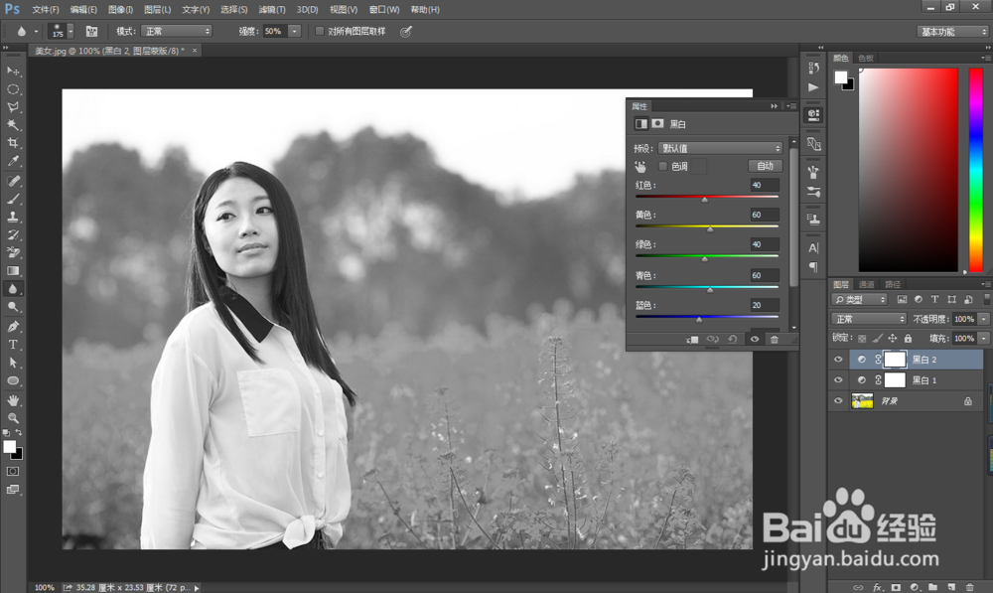Open layer blend mode dropdown
993x593 pixels.
[869, 319]
